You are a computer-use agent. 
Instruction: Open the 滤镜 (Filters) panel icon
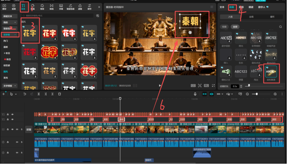[x=80, y=6]
